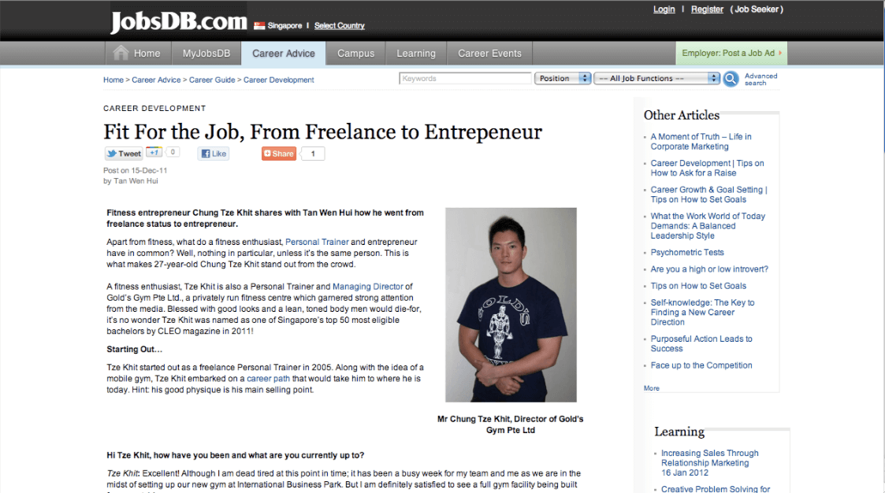Click Employer: Post a Job Ad button
885x493 pixels.
[x=731, y=53]
